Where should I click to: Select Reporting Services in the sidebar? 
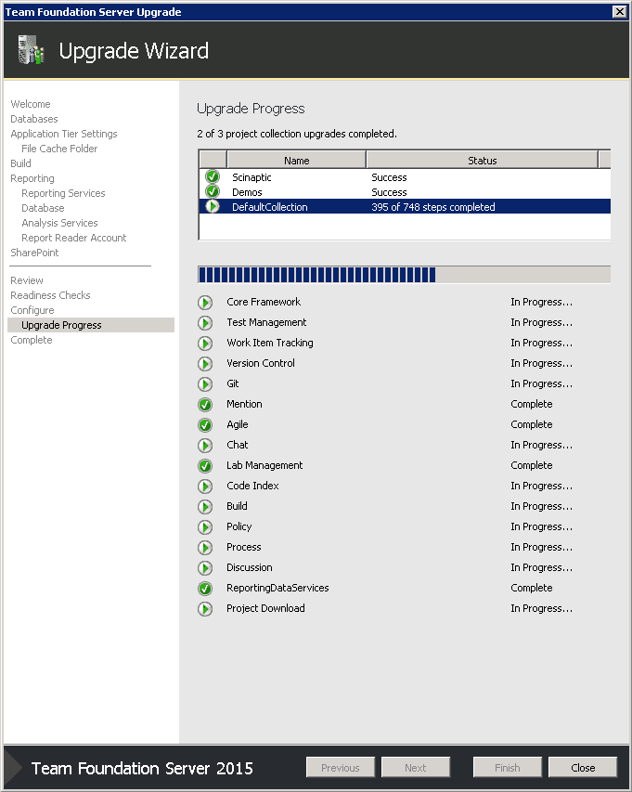[x=63, y=193]
